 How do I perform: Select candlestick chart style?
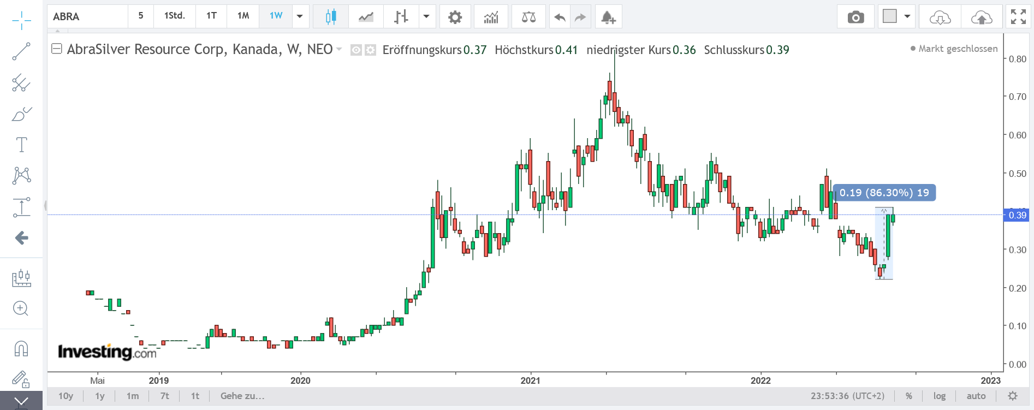click(x=331, y=17)
